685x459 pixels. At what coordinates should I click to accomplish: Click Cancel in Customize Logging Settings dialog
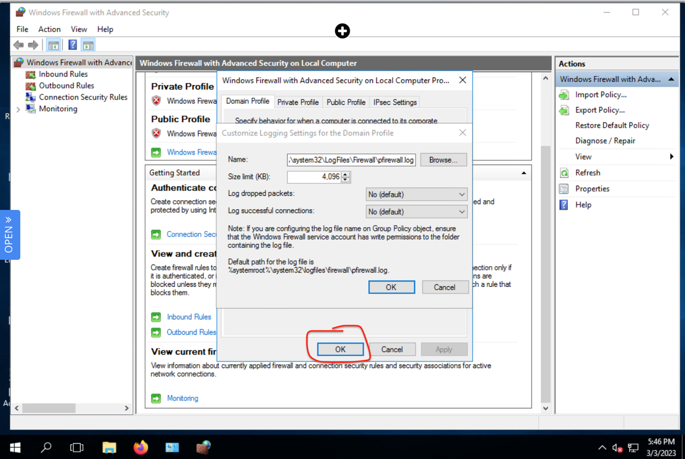pos(444,287)
